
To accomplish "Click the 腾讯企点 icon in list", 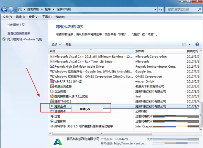I will tap(52, 106).
